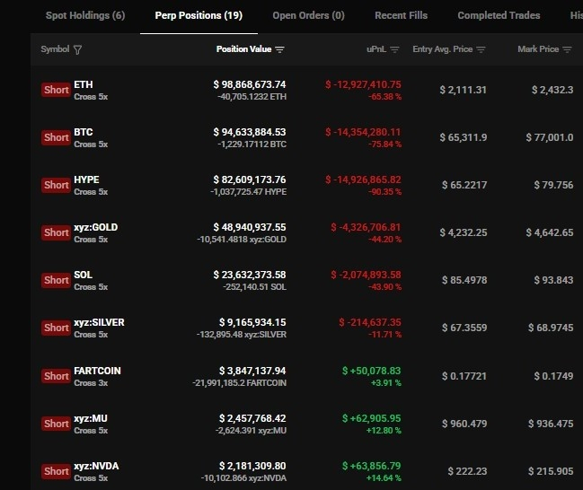
Task: Select the SOL symbol name
Action: coord(83,275)
